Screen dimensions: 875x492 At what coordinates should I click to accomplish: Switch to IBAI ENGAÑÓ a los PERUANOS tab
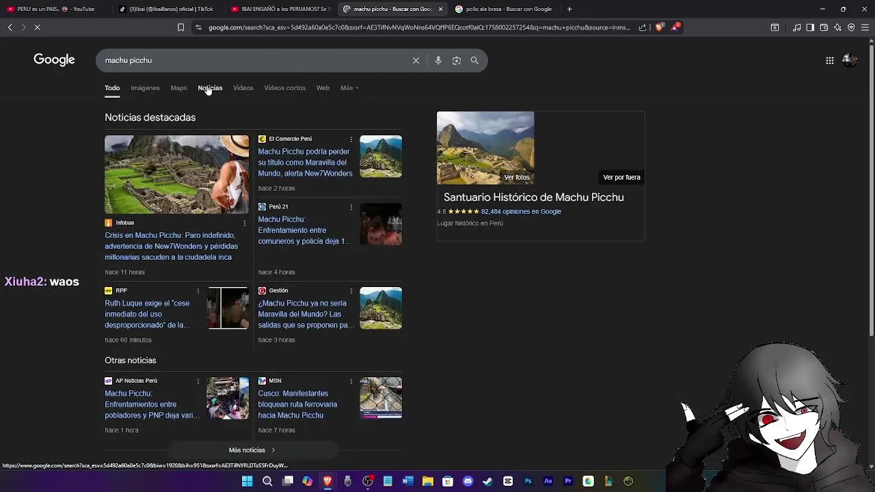click(x=280, y=9)
